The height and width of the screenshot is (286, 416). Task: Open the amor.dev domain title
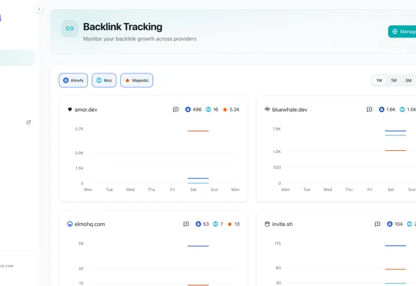pos(86,110)
